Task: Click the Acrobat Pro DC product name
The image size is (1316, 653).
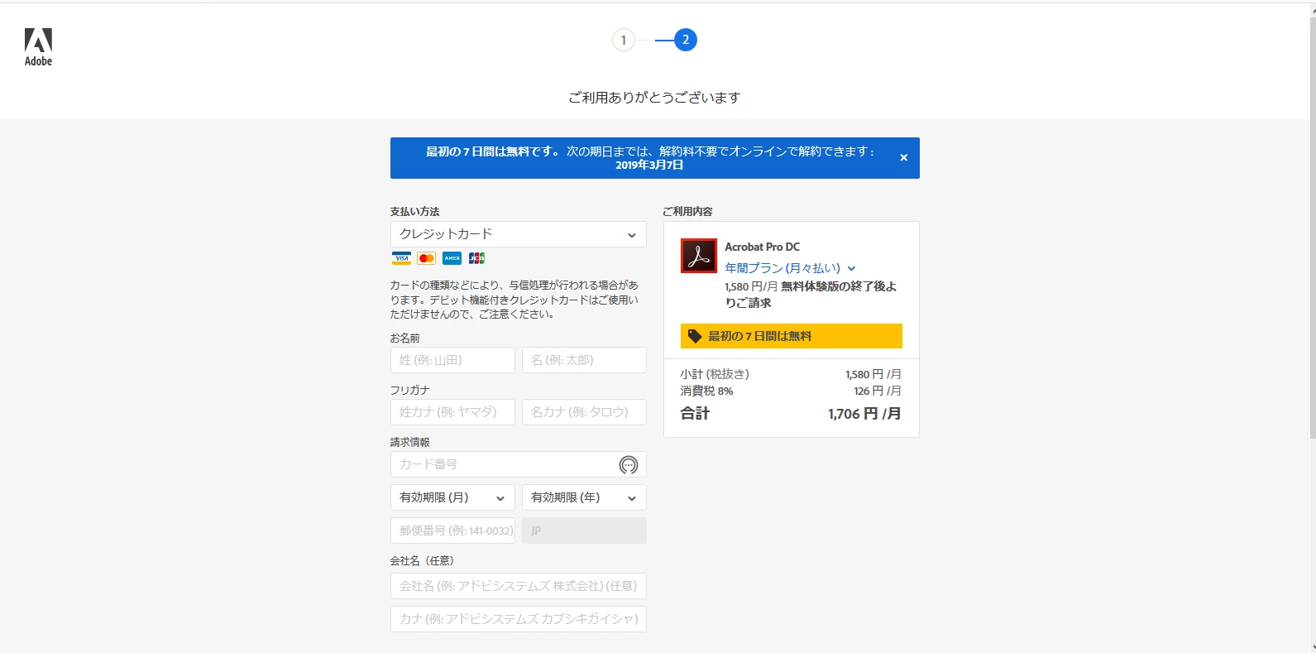Action: tap(763, 247)
